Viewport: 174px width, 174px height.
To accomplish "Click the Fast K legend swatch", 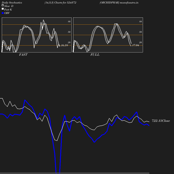I will [3, 9].
